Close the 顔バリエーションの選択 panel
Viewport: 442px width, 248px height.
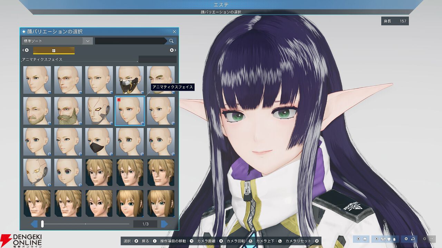coord(174,32)
